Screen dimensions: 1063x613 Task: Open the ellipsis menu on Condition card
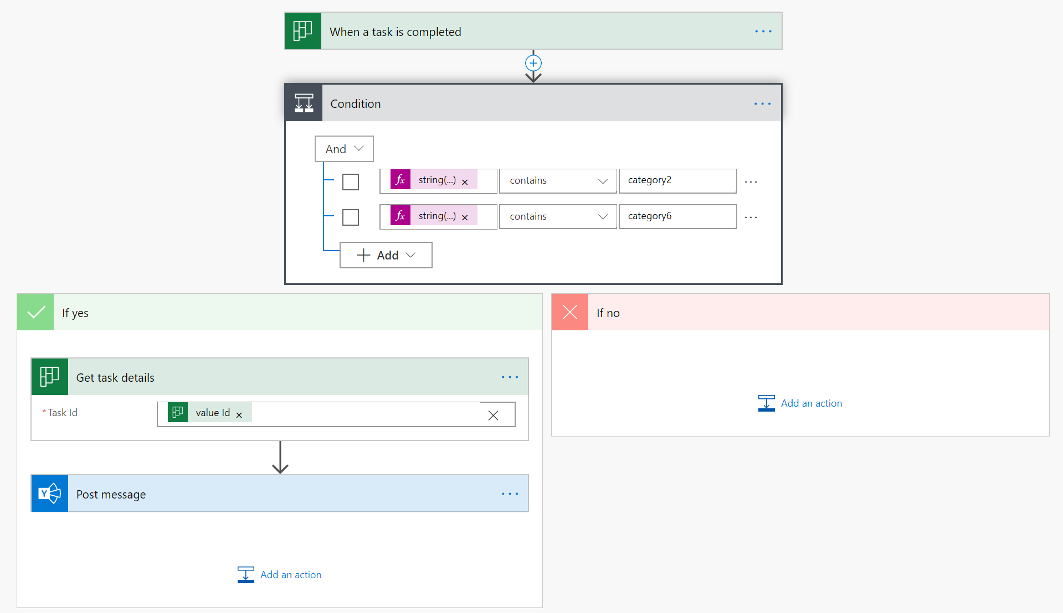[762, 103]
